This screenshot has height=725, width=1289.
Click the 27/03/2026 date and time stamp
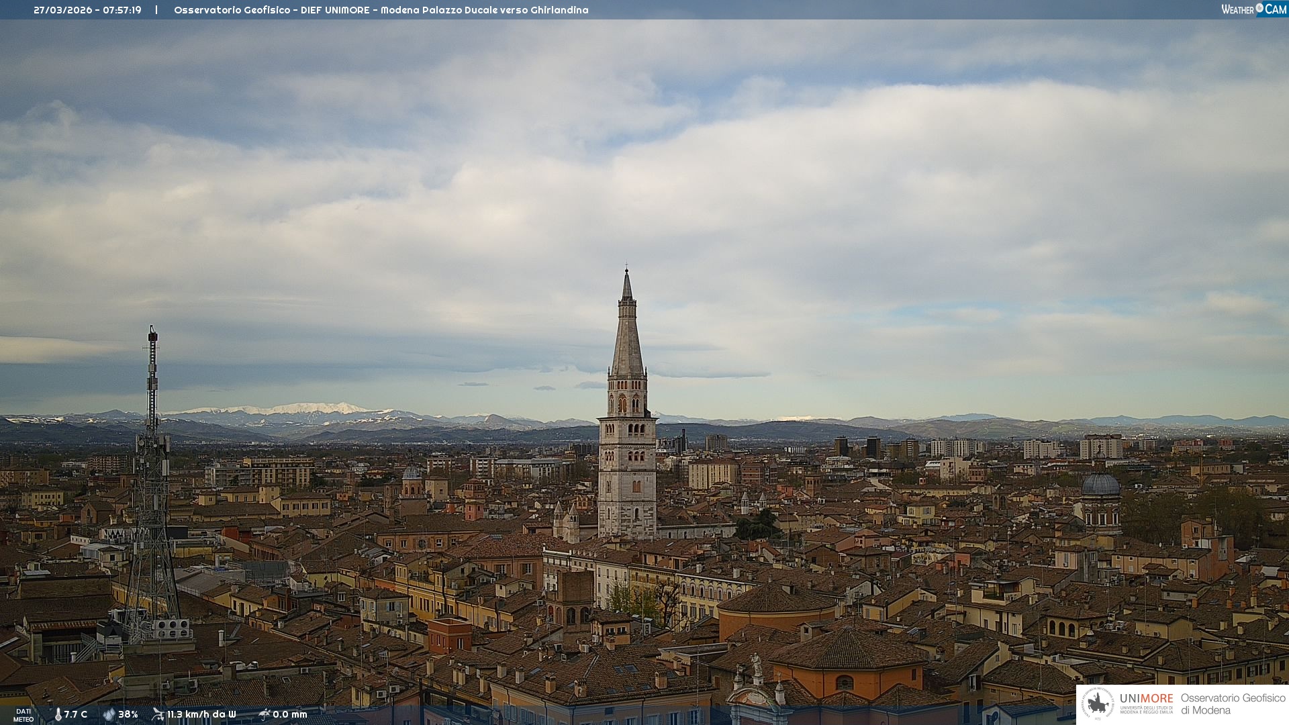click(87, 10)
